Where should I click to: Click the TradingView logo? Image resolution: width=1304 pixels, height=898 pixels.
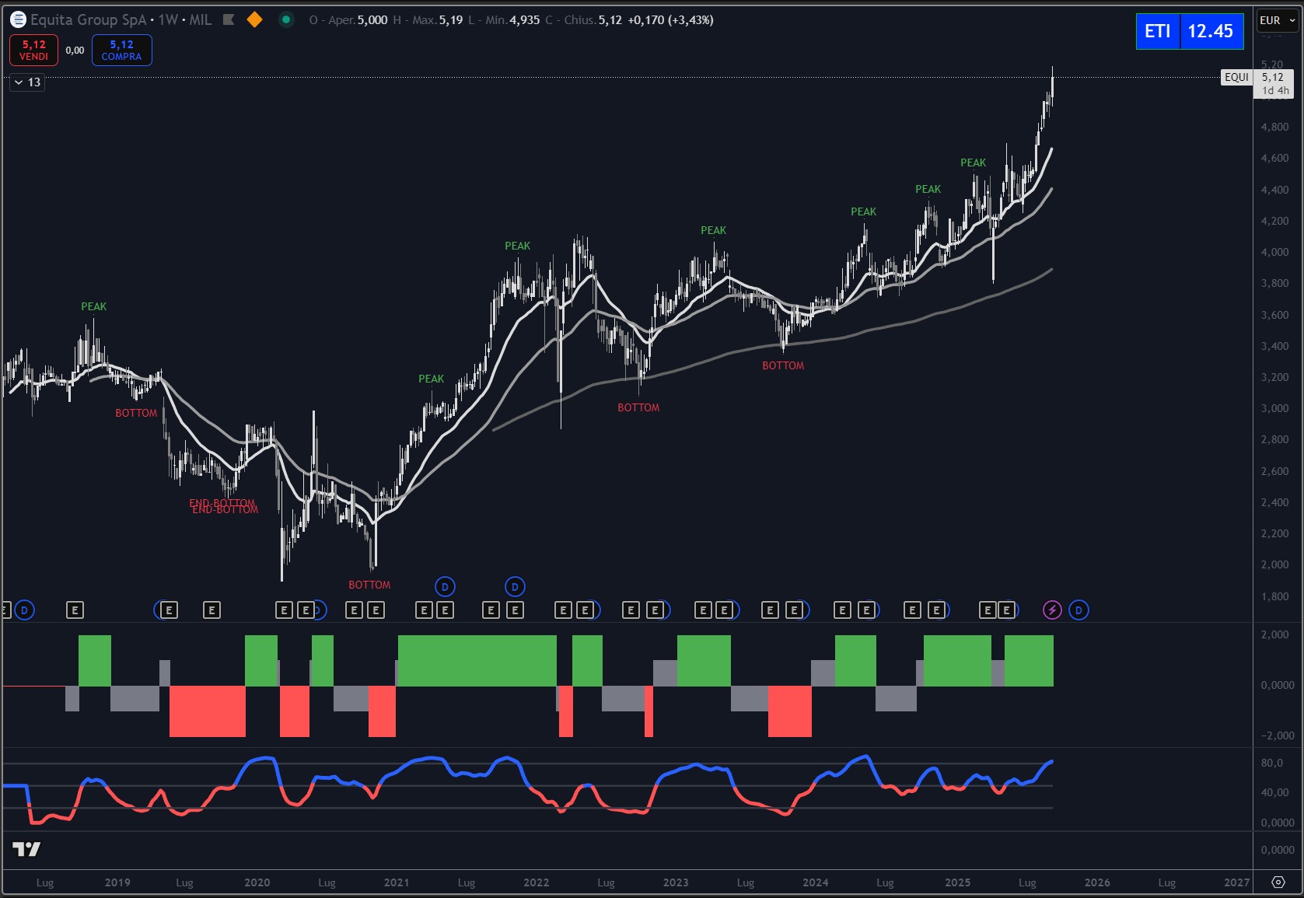pos(26,849)
